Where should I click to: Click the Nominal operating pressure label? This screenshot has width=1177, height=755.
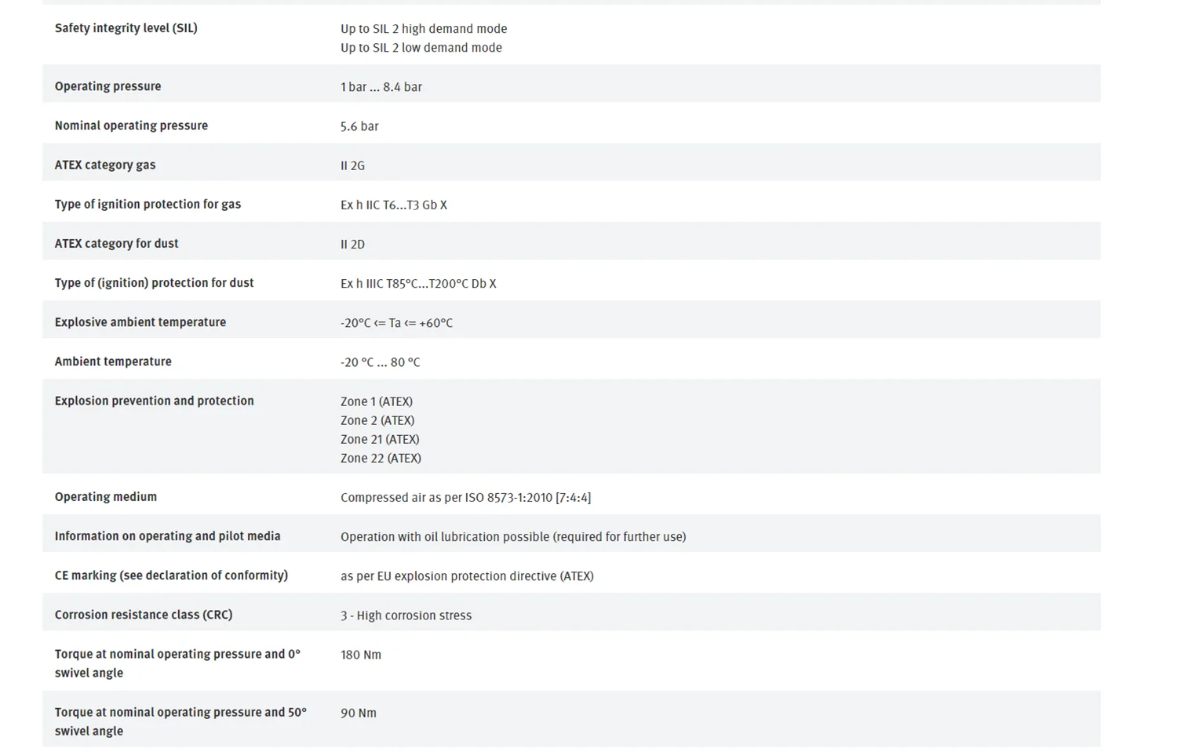[x=131, y=125]
